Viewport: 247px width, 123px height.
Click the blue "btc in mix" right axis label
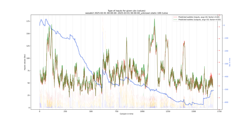[229, 62]
